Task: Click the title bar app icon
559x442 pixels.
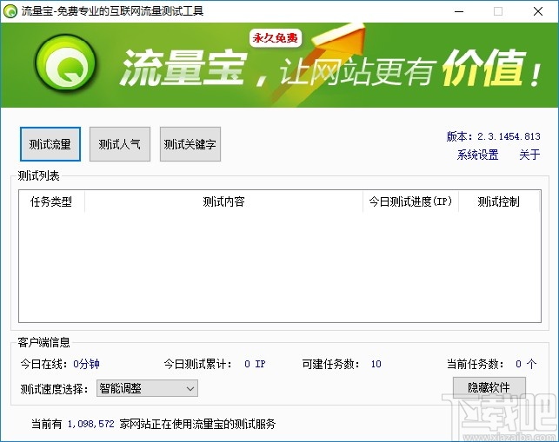Action: [x=10, y=11]
